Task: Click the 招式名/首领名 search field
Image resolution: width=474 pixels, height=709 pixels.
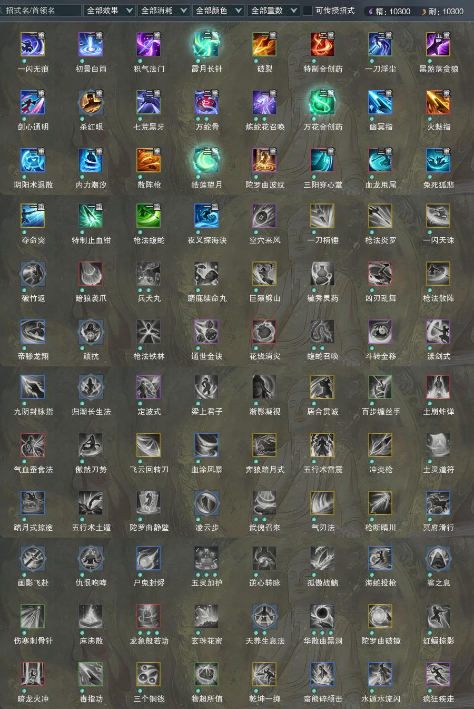Action: point(41,11)
